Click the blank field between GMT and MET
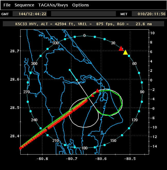 pyautogui.click(x=84, y=14)
